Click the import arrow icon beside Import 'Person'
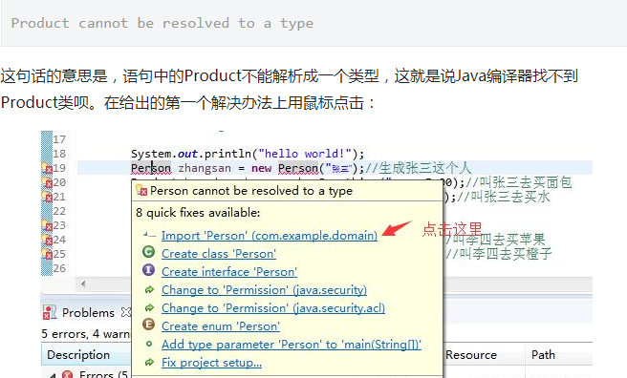The height and width of the screenshot is (378, 627). pos(149,236)
